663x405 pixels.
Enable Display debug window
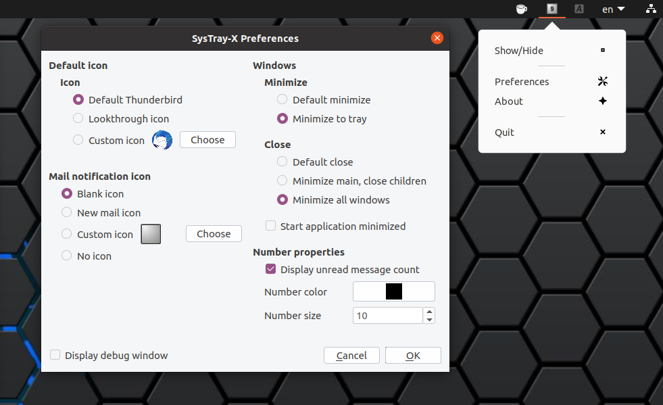pos(55,355)
